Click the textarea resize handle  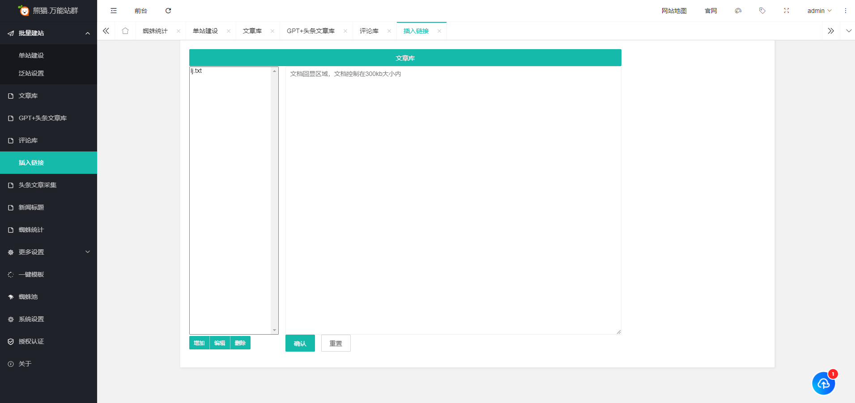(x=618, y=332)
